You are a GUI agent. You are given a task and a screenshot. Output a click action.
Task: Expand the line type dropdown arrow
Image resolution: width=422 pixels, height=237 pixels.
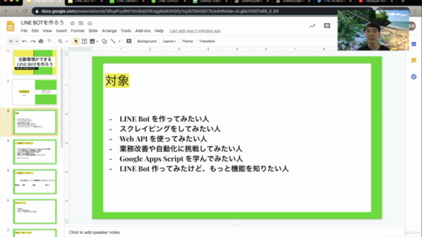119,41
